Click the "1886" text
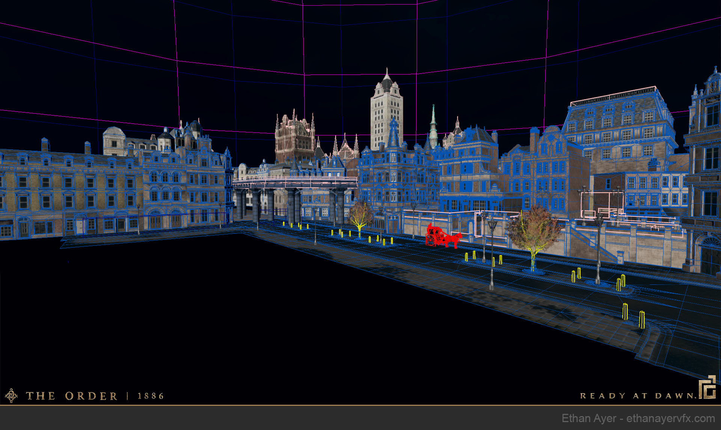Viewport: 721px width, 430px height. click(x=151, y=396)
